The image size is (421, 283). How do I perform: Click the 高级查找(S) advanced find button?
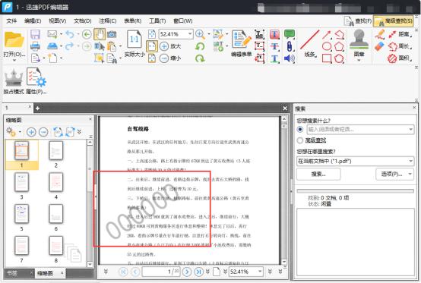394,21
